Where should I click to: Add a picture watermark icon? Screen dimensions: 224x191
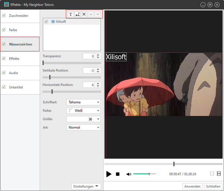click(77, 14)
